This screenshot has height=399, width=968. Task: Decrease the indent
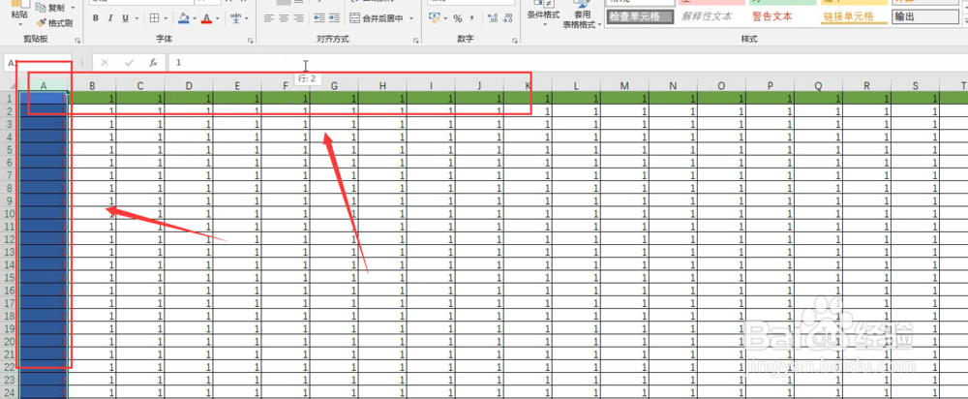tap(318, 18)
